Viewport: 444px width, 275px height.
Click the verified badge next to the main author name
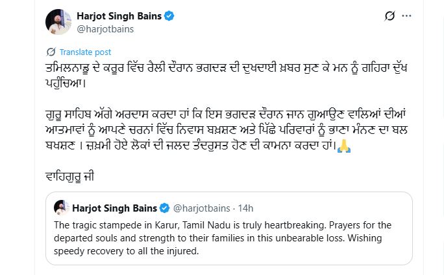(169, 16)
